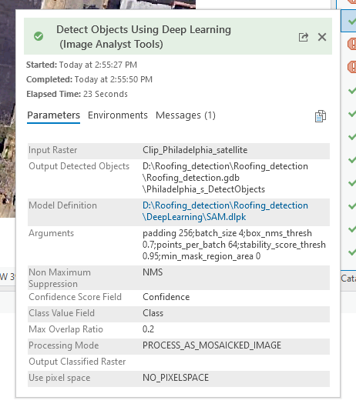Click the green success checkmark in header
356x407 pixels.
pyautogui.click(x=39, y=36)
